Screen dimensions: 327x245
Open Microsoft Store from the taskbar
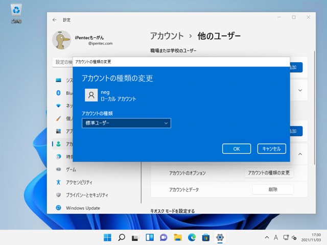pos(206,237)
